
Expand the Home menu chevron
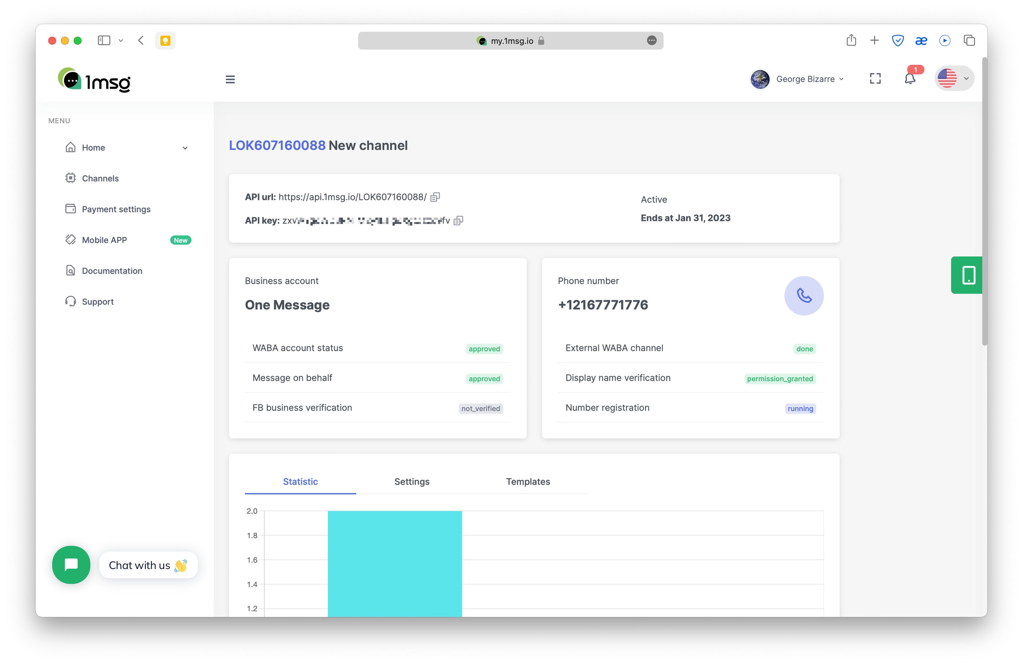pyautogui.click(x=185, y=148)
